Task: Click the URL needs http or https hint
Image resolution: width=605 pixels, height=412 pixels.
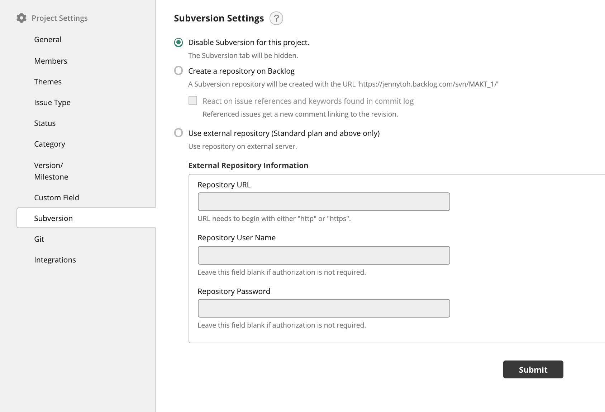Action: pyautogui.click(x=274, y=219)
